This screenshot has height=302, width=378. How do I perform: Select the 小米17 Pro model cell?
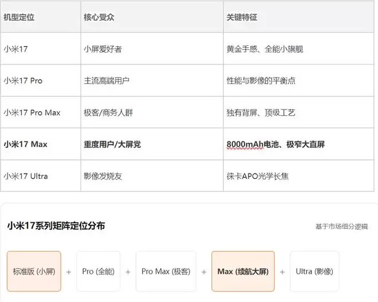coord(23,81)
